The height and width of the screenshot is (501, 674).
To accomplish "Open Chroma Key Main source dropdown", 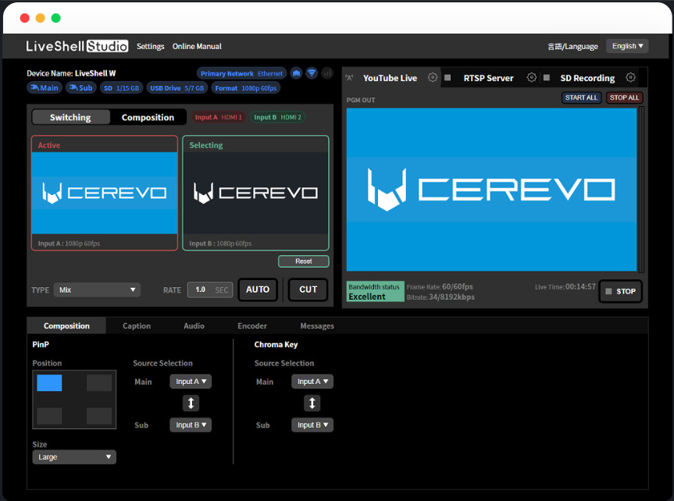I will point(312,382).
